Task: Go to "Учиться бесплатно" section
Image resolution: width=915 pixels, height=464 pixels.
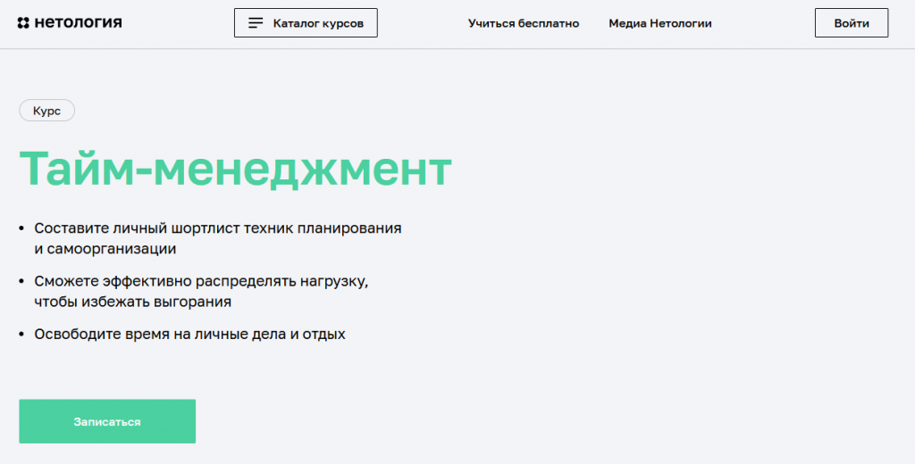Action: click(x=524, y=23)
